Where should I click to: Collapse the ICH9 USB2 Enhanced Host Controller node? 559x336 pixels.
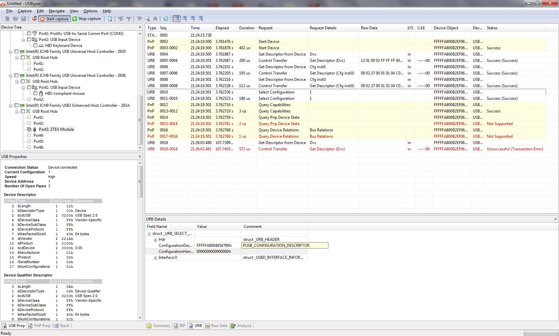[x=11, y=105]
